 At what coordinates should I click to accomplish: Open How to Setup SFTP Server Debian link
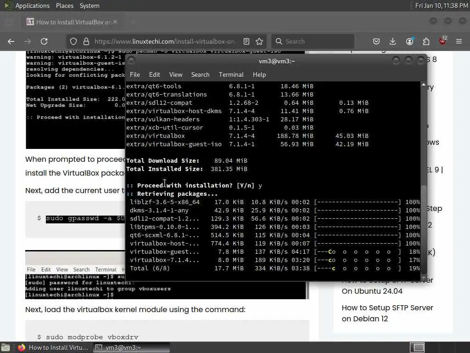(387, 313)
